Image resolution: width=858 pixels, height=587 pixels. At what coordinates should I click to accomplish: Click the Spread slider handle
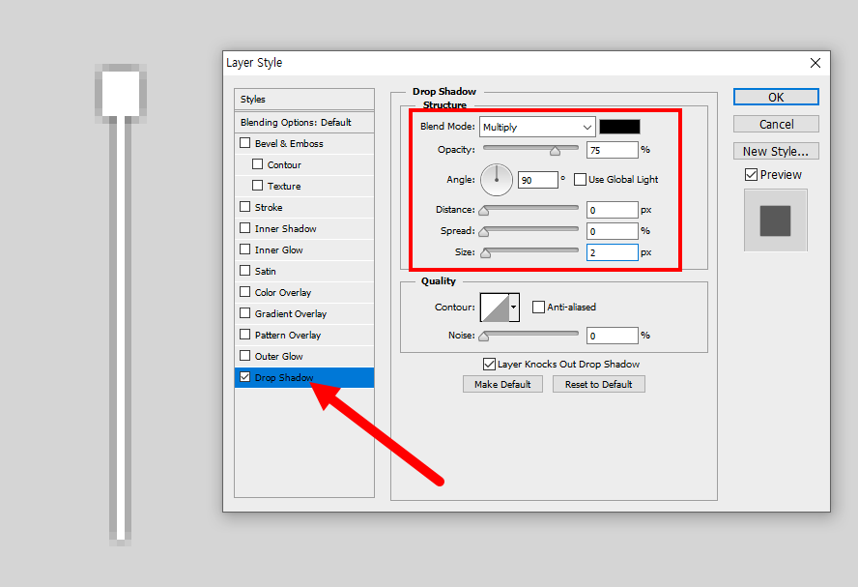coord(484,232)
